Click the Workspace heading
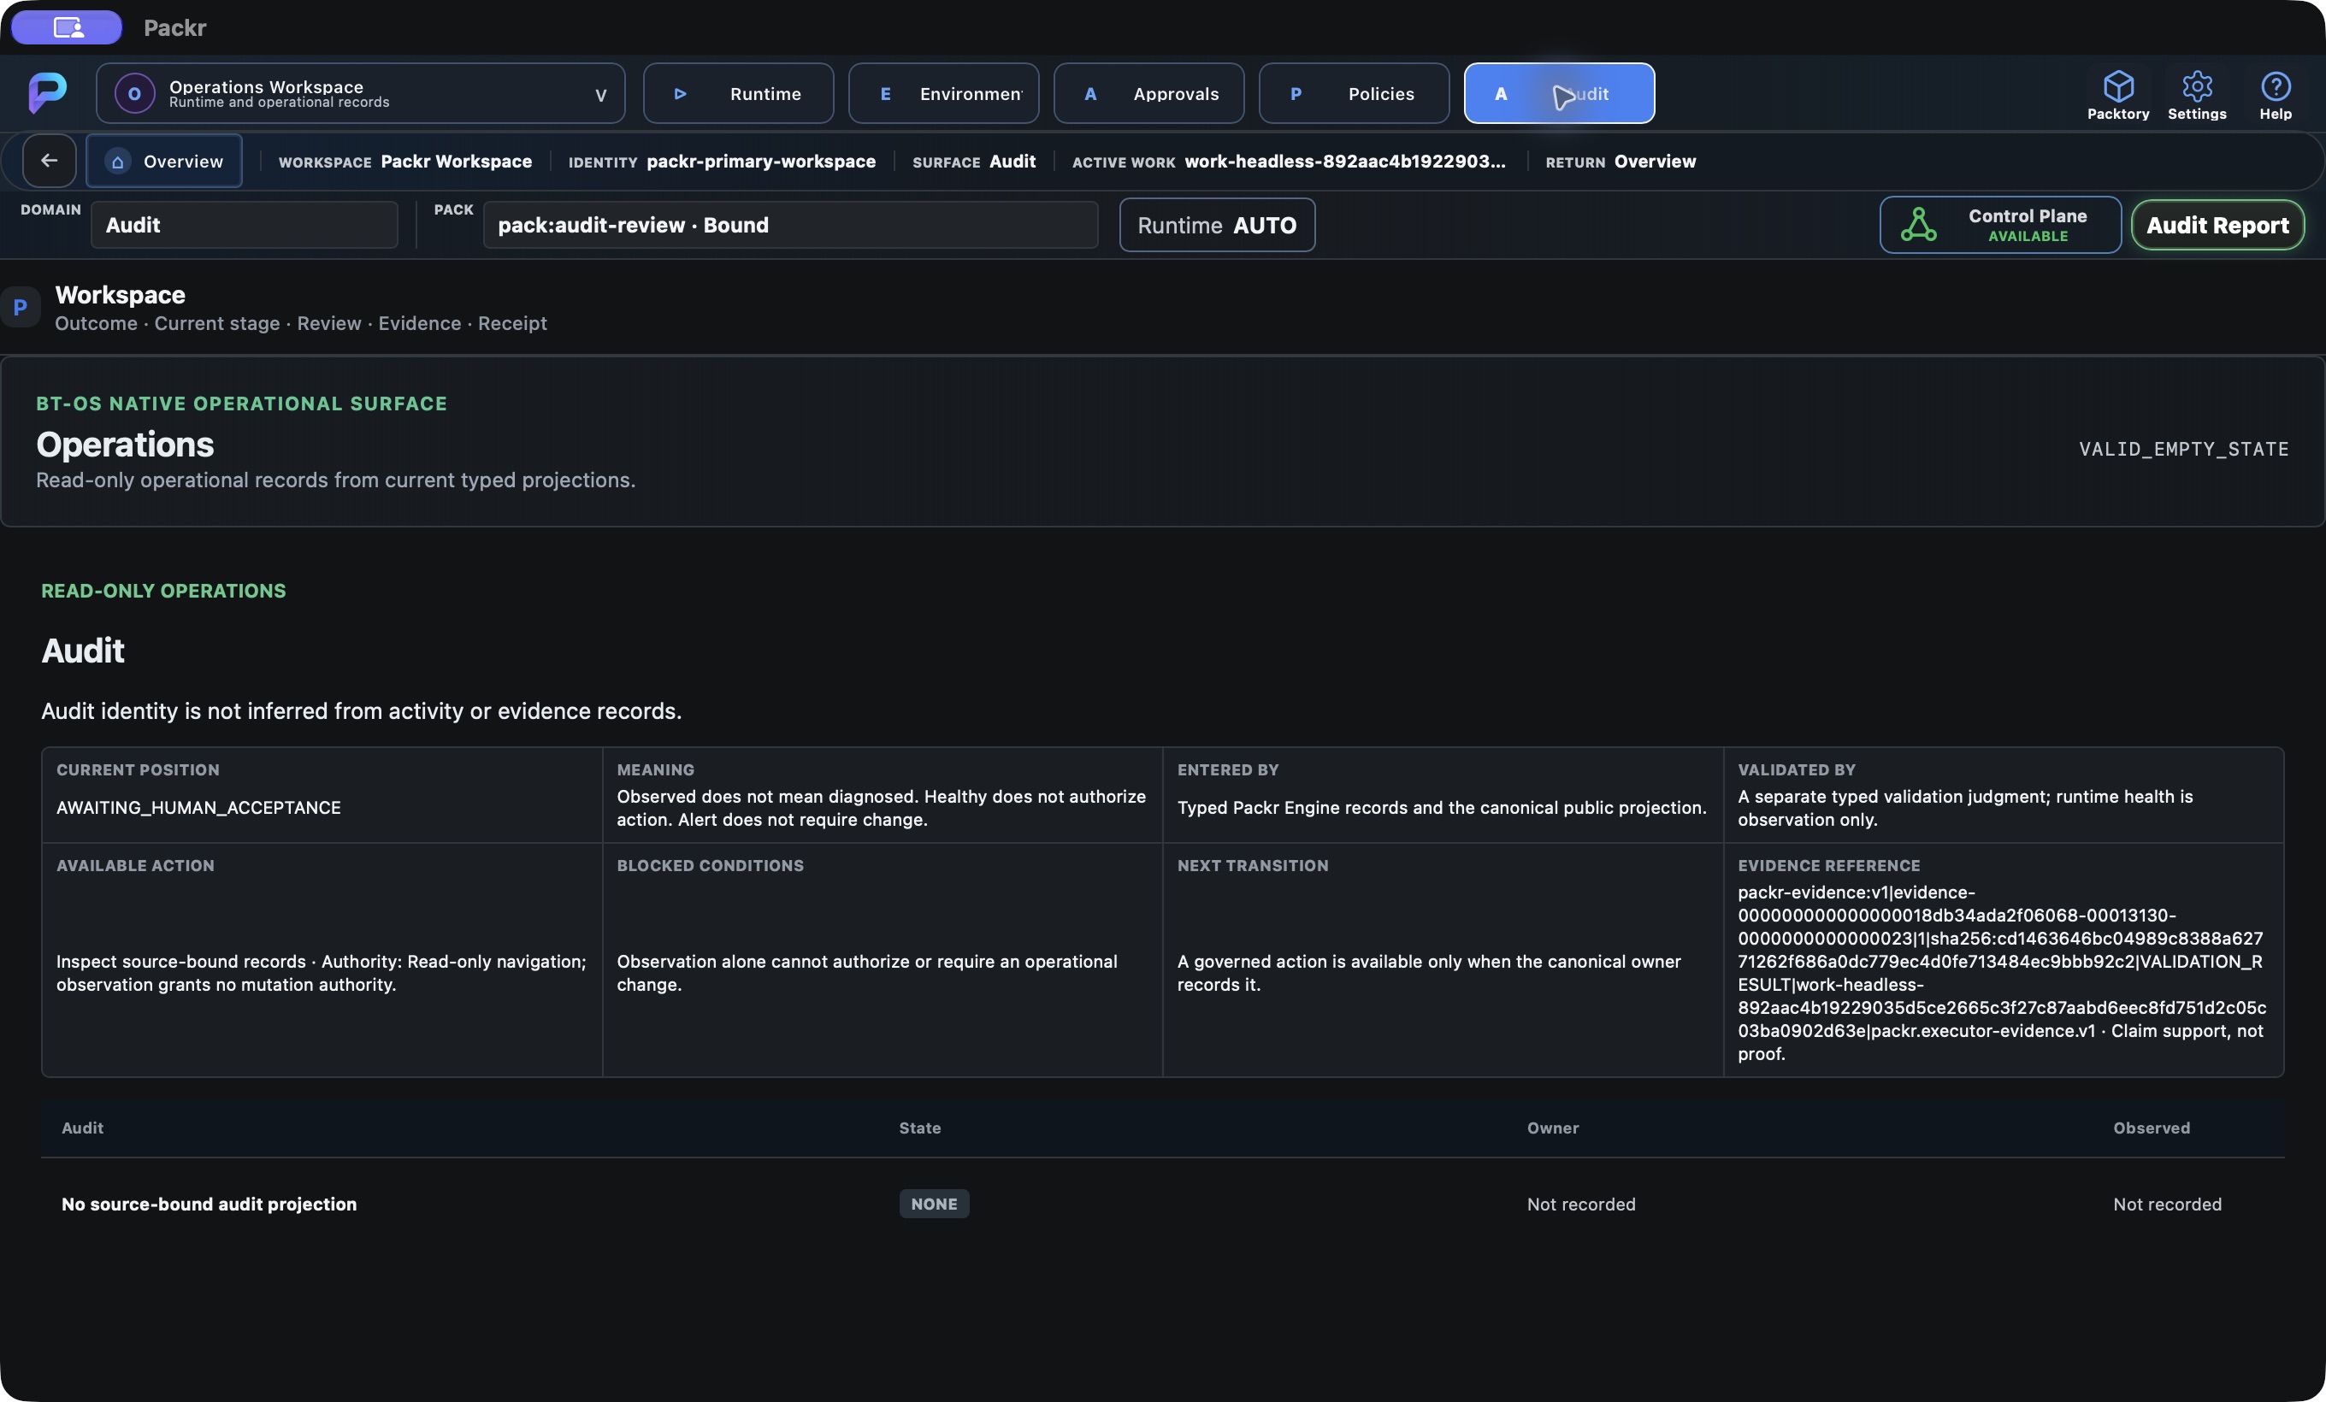Viewport: 2326px width, 1402px height. pos(120,295)
